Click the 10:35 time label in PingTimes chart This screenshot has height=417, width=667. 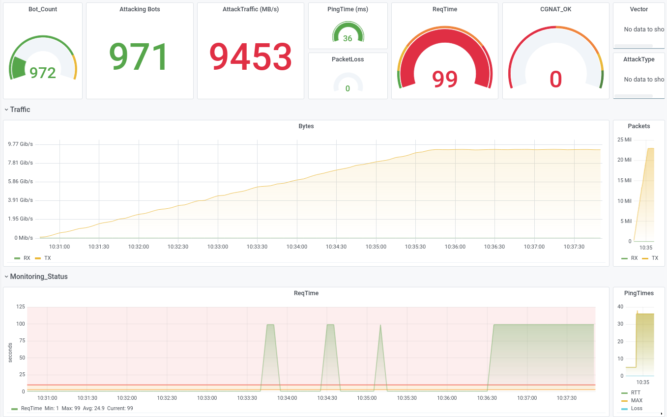point(643,382)
